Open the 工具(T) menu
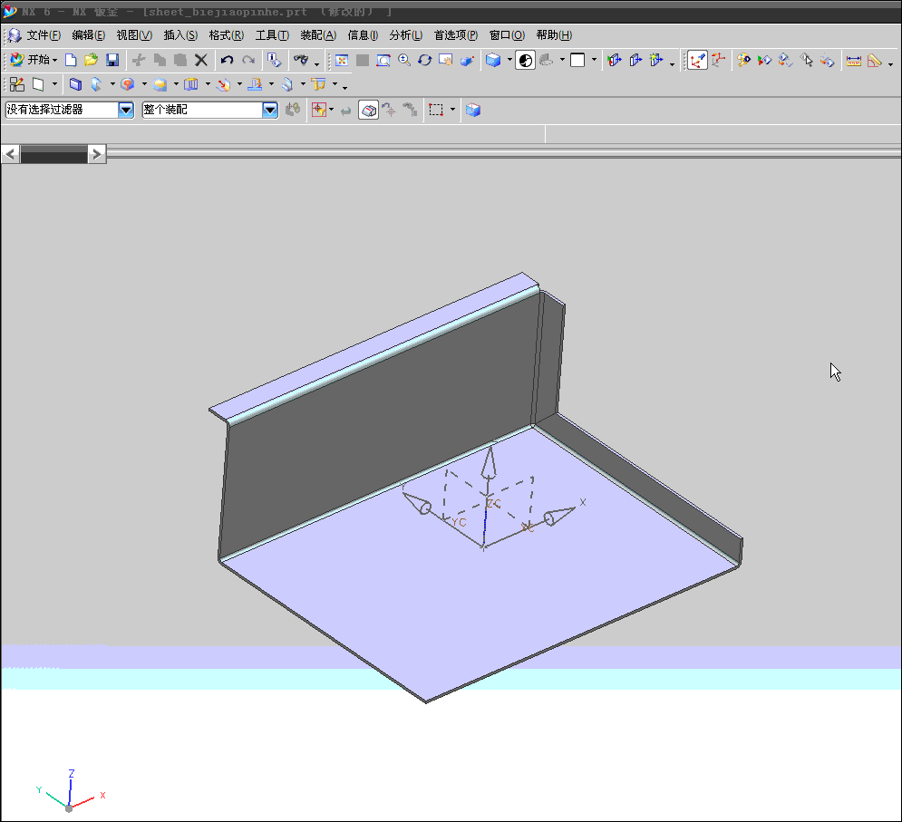 click(272, 35)
